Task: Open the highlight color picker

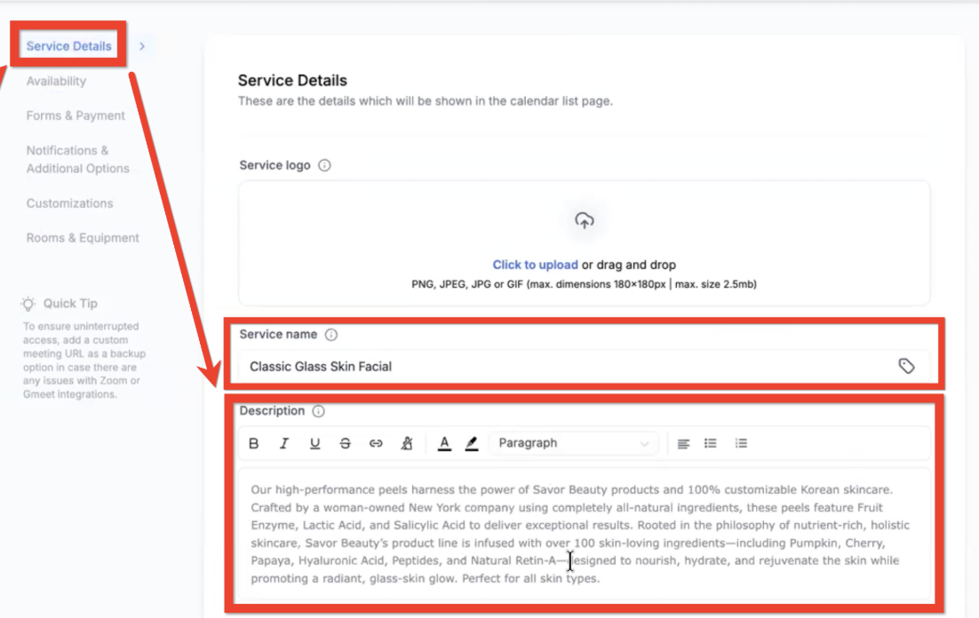Action: [472, 443]
